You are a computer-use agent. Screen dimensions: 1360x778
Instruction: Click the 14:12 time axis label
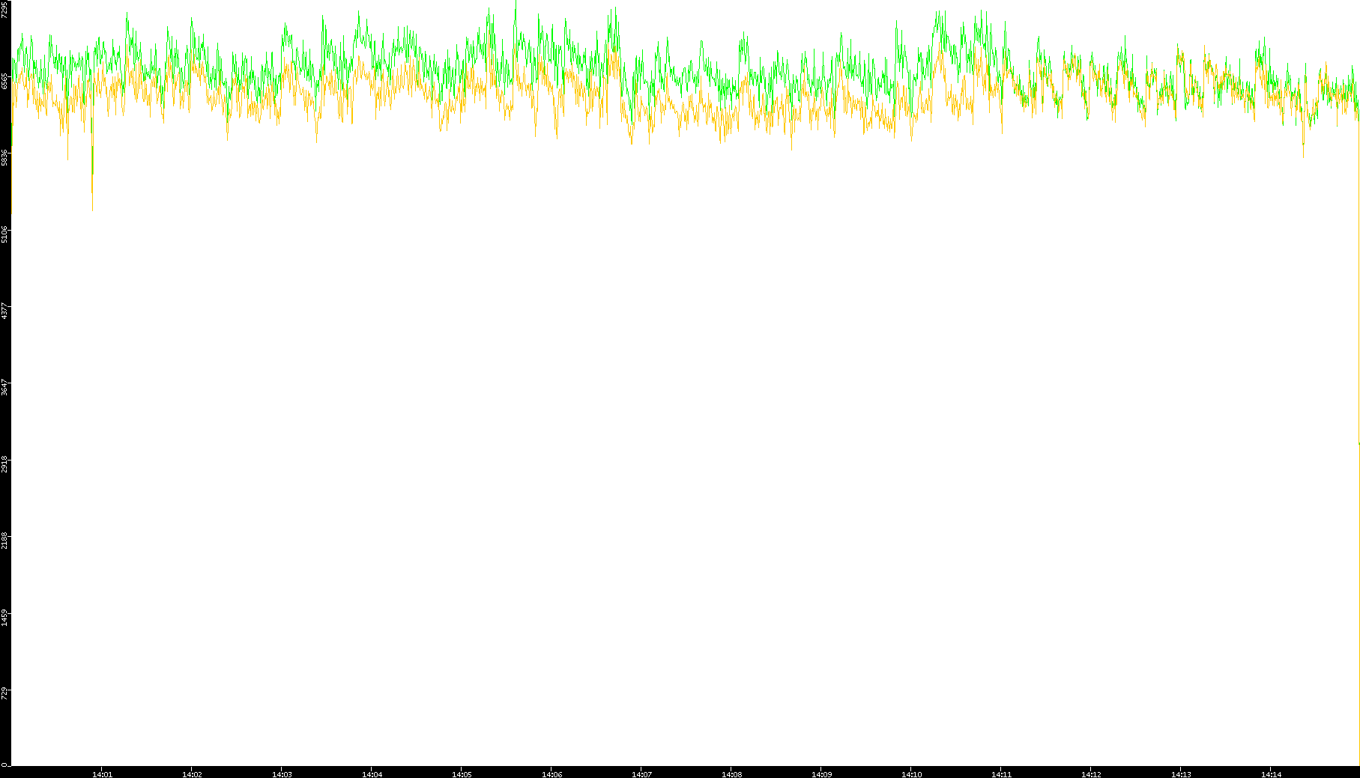[x=1091, y=774]
